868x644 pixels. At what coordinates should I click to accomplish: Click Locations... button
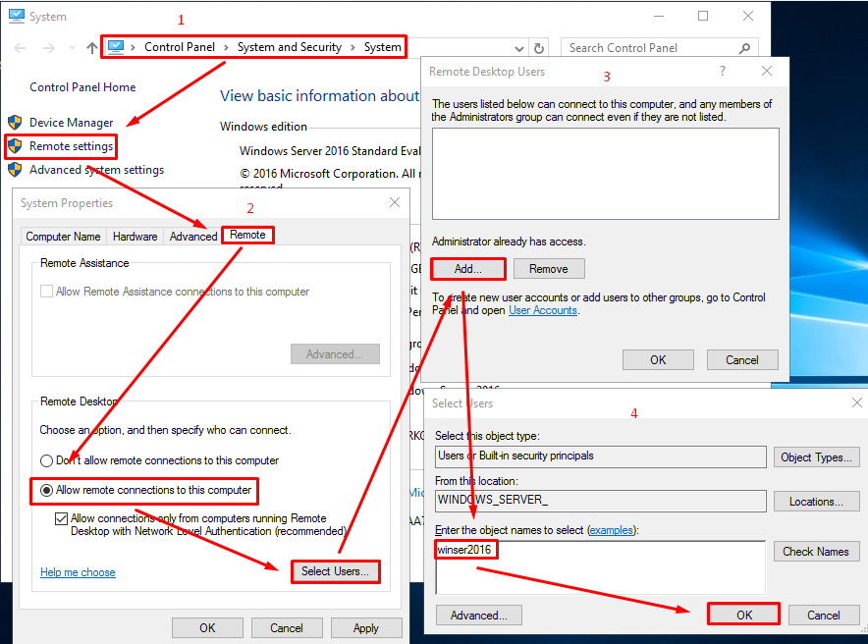pos(816,502)
